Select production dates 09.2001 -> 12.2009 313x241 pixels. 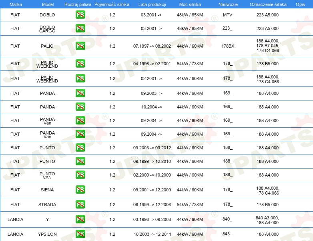pyautogui.click(x=152, y=190)
